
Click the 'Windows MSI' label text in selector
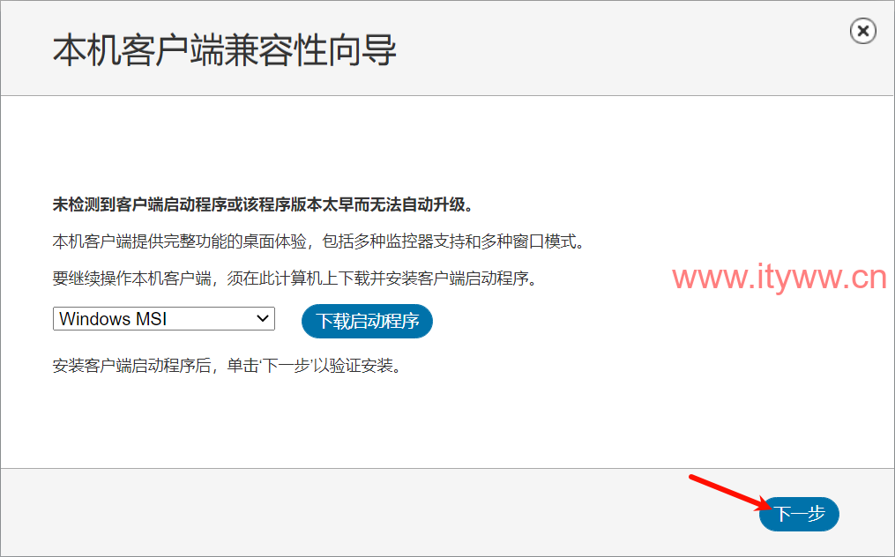click(x=113, y=318)
